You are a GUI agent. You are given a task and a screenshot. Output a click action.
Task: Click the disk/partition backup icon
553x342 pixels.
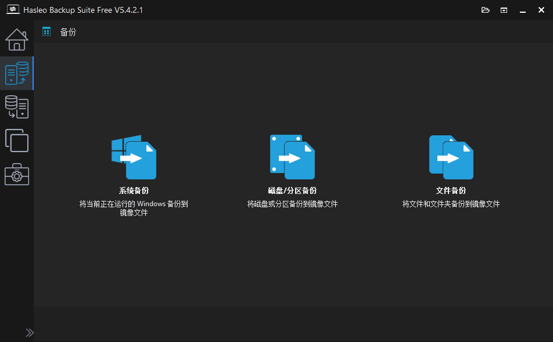(x=292, y=157)
